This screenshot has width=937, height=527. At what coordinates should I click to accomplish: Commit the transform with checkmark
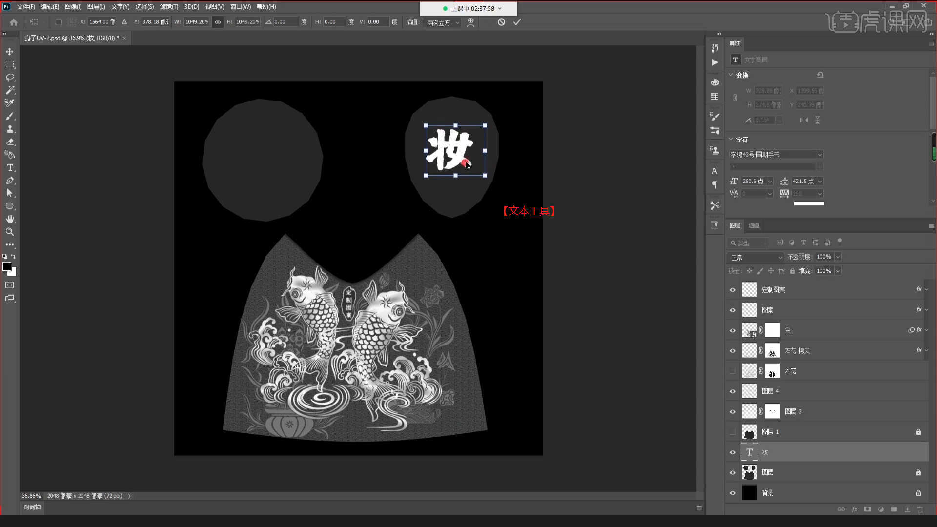[x=517, y=22]
